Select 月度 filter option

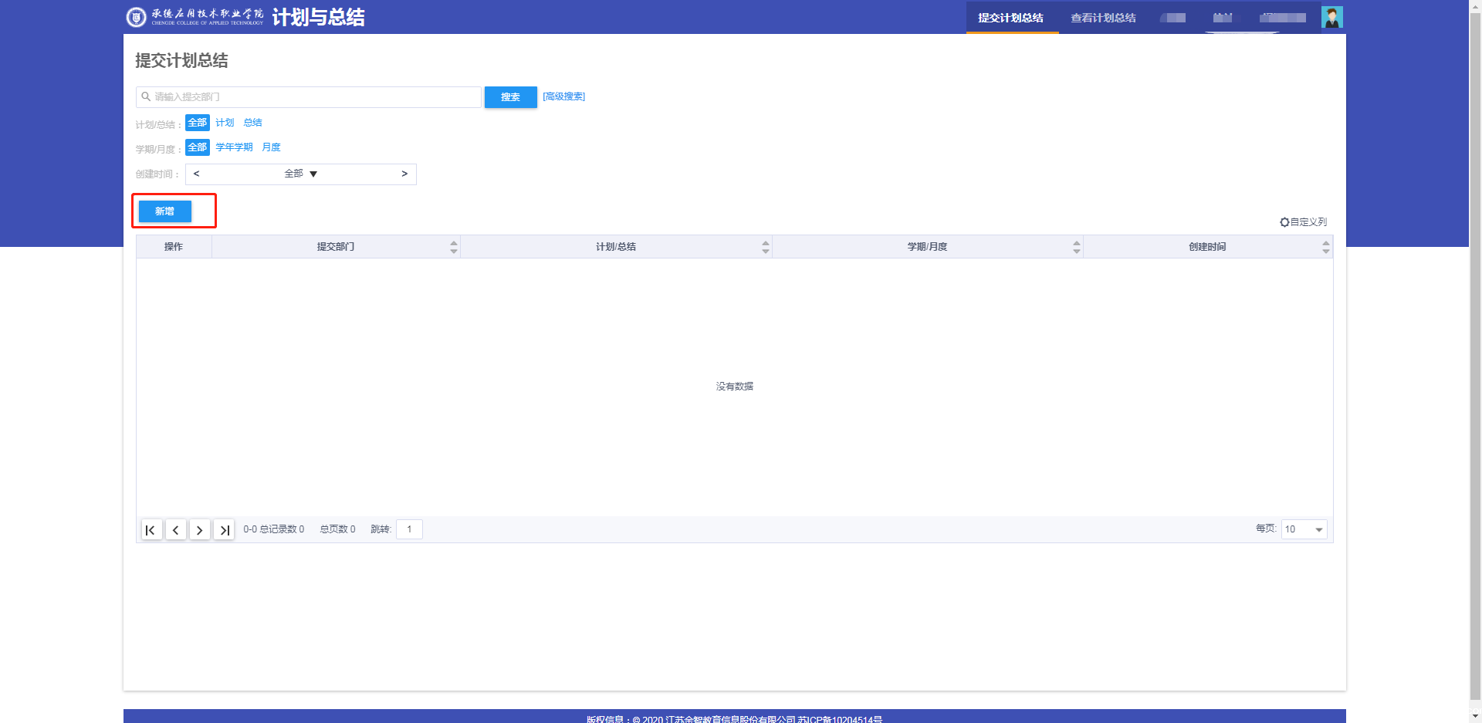[271, 147]
